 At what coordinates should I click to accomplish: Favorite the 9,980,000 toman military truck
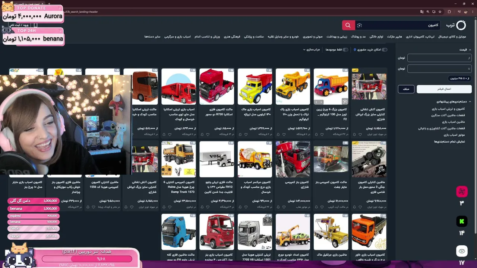point(360,207)
